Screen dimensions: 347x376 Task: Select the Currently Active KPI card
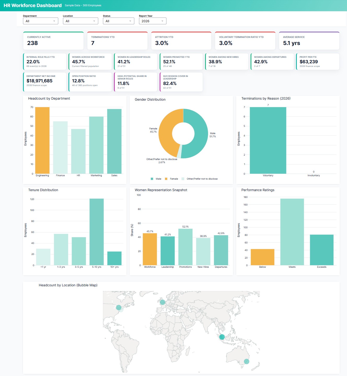(53, 41)
